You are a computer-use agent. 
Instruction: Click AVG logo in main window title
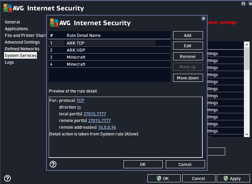click(14, 8)
